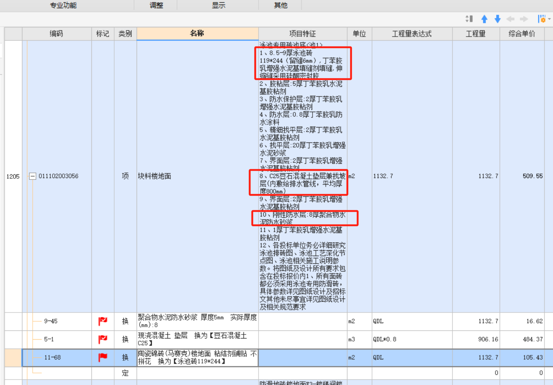The width and height of the screenshot is (553, 385).
Task: Click the grayed right arrow icon
Action: [524, 19]
